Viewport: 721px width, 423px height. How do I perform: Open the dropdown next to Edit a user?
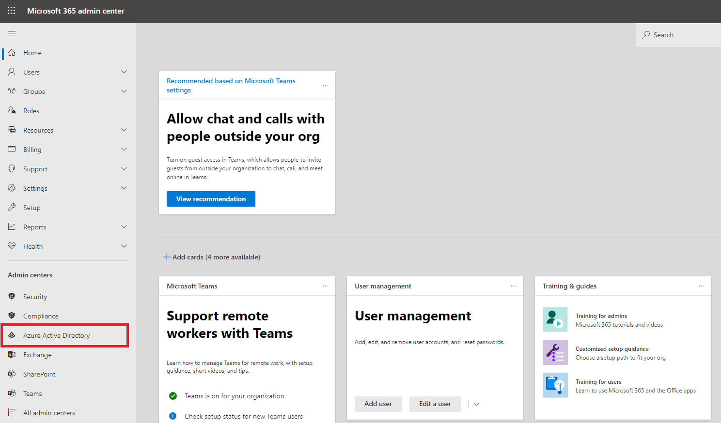click(476, 404)
